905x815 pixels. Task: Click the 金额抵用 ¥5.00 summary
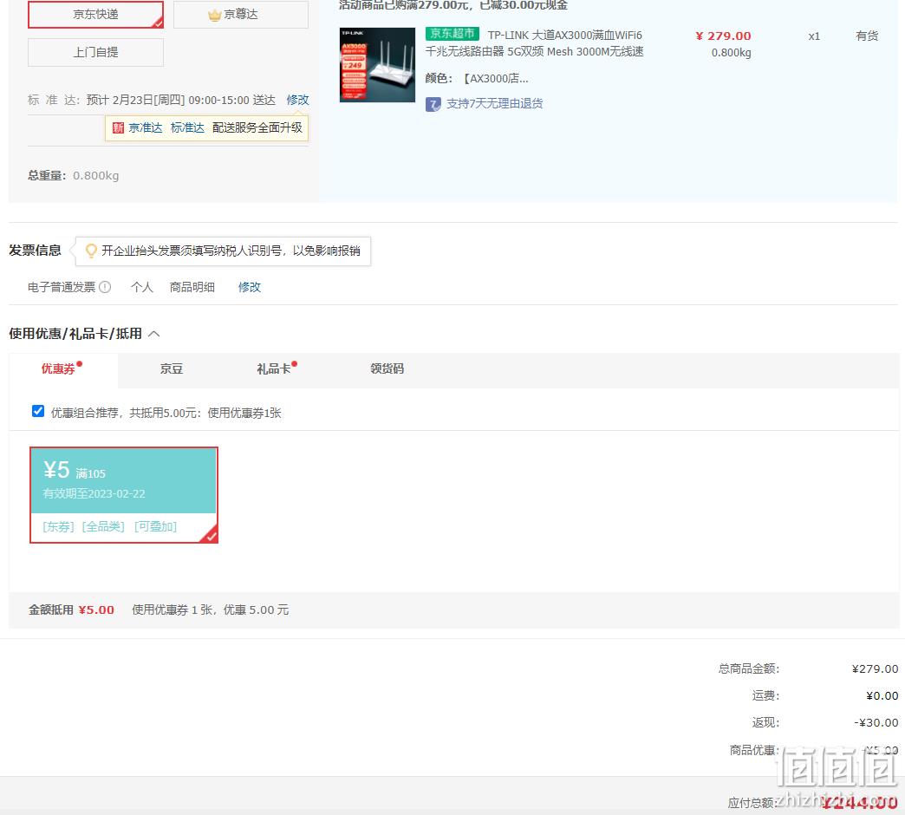(72, 610)
